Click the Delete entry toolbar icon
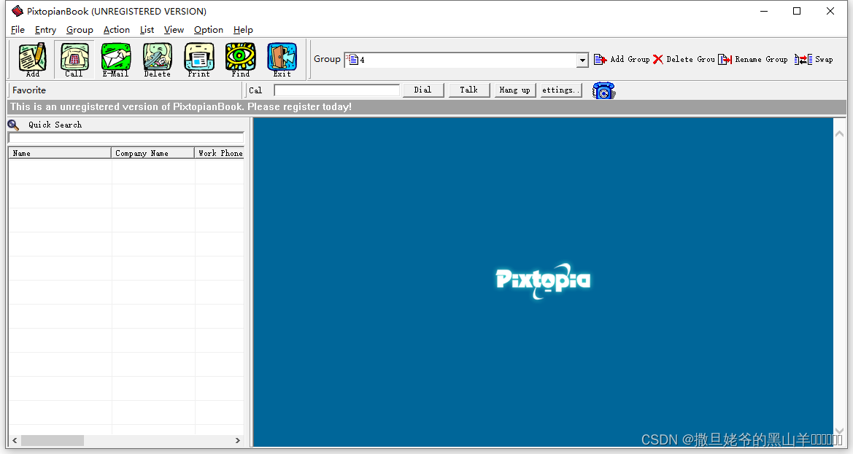This screenshot has height=454, width=853. 157,59
